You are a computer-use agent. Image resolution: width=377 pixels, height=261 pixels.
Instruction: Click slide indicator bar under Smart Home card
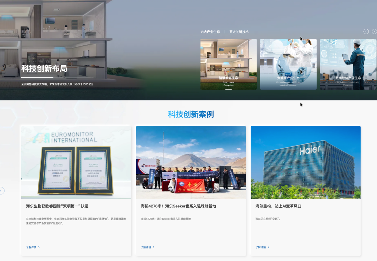click(x=228, y=90)
